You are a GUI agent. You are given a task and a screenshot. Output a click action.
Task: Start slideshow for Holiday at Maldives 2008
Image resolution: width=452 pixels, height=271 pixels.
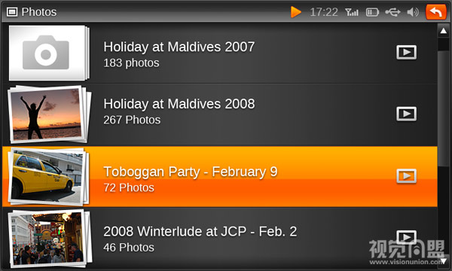(407, 114)
